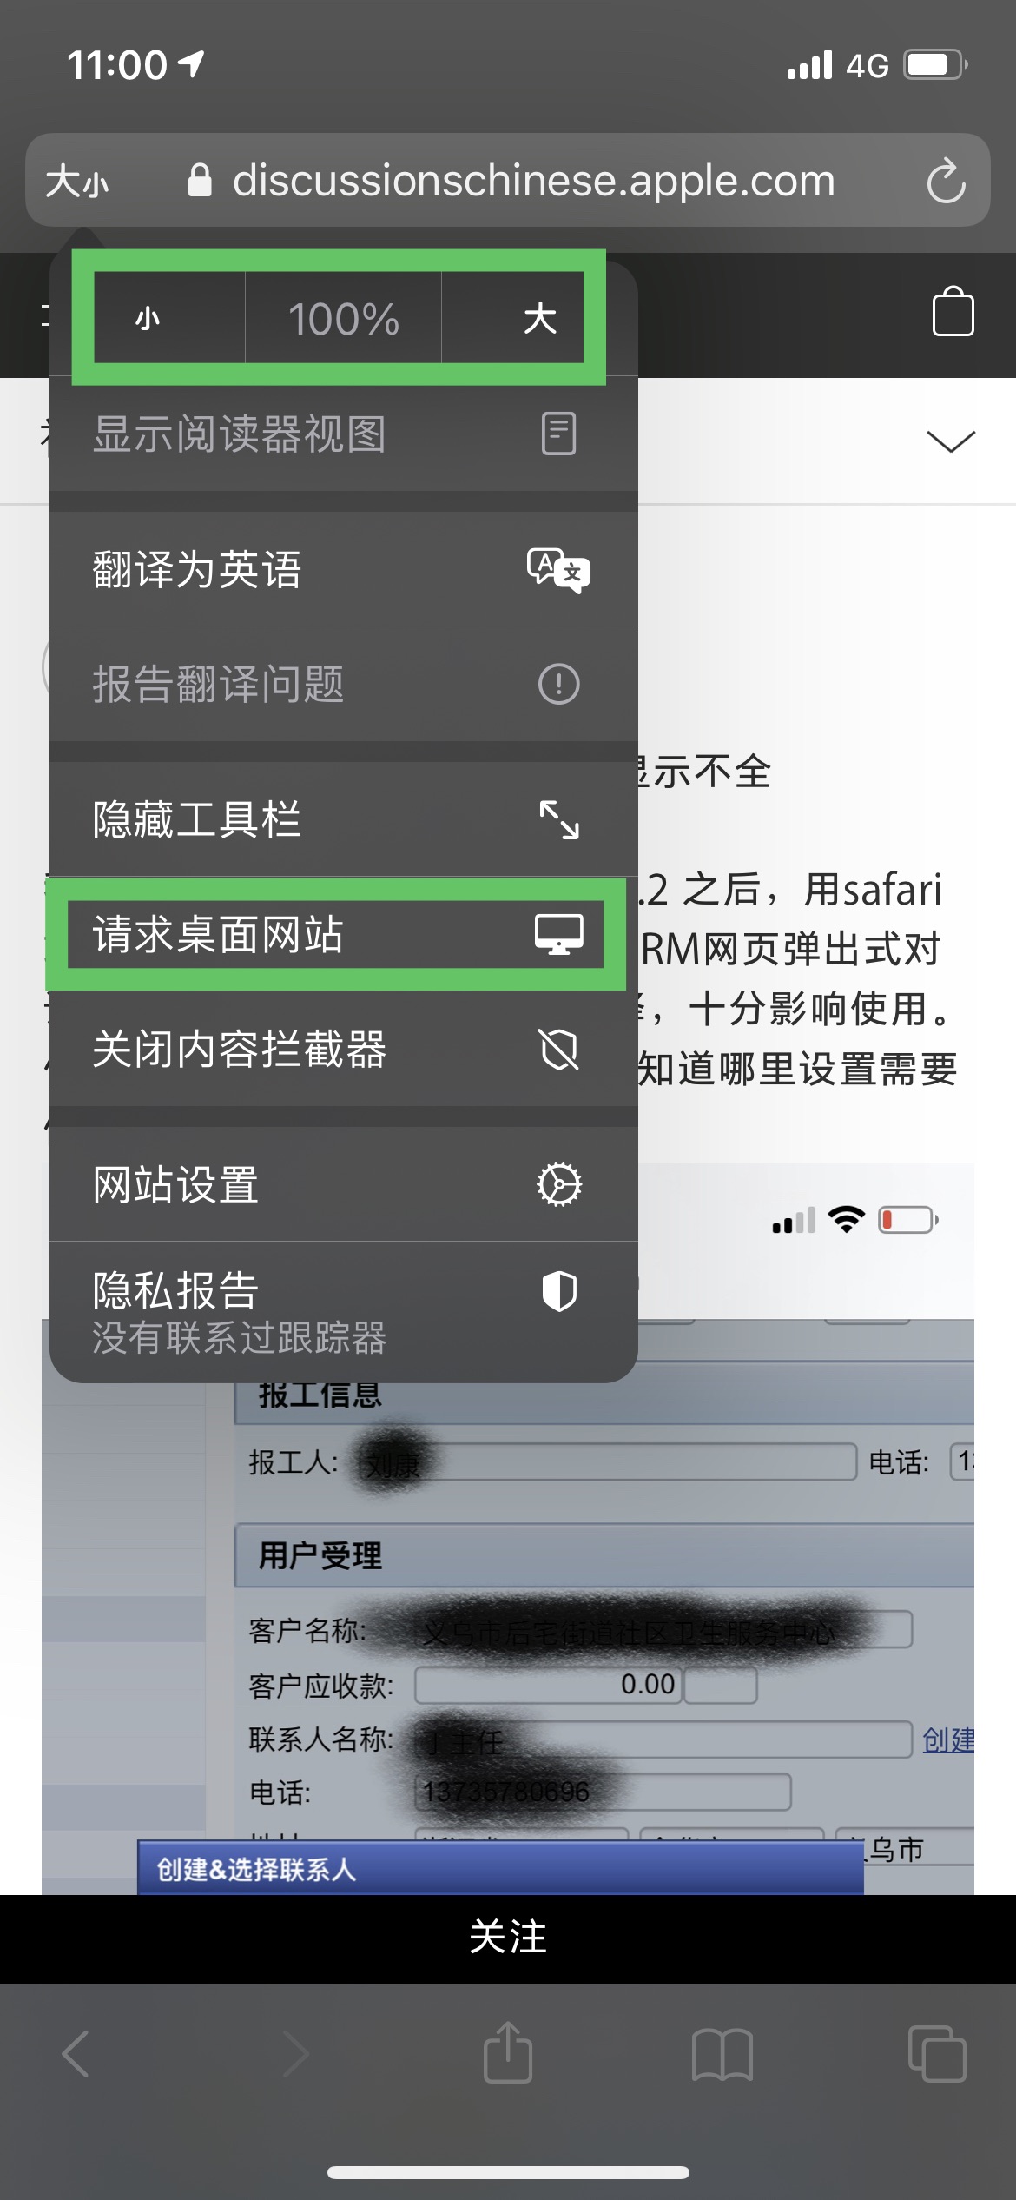
Task: Choose 网站设置 website settings
Action: click(x=344, y=1184)
